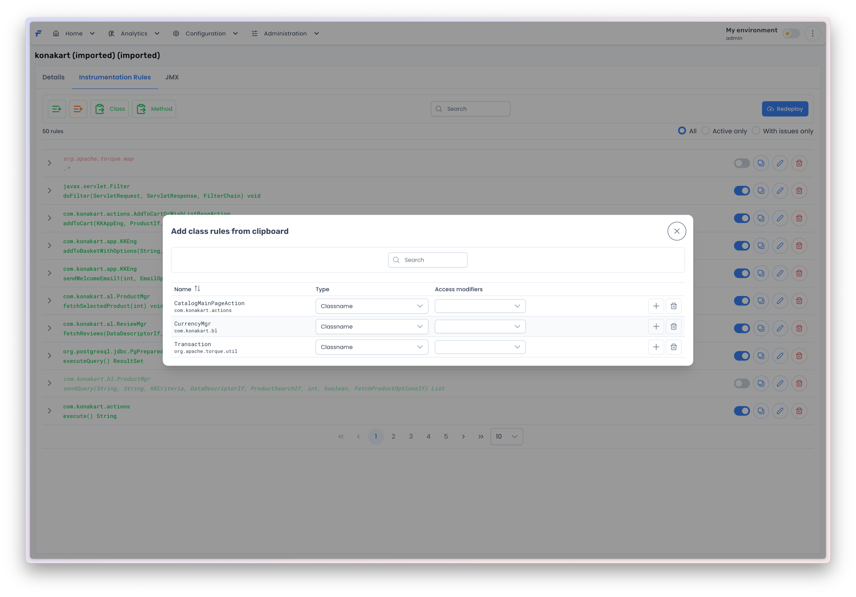Delete the CurrencyMgr clipboard row
The width and height of the screenshot is (856, 597).
point(673,327)
